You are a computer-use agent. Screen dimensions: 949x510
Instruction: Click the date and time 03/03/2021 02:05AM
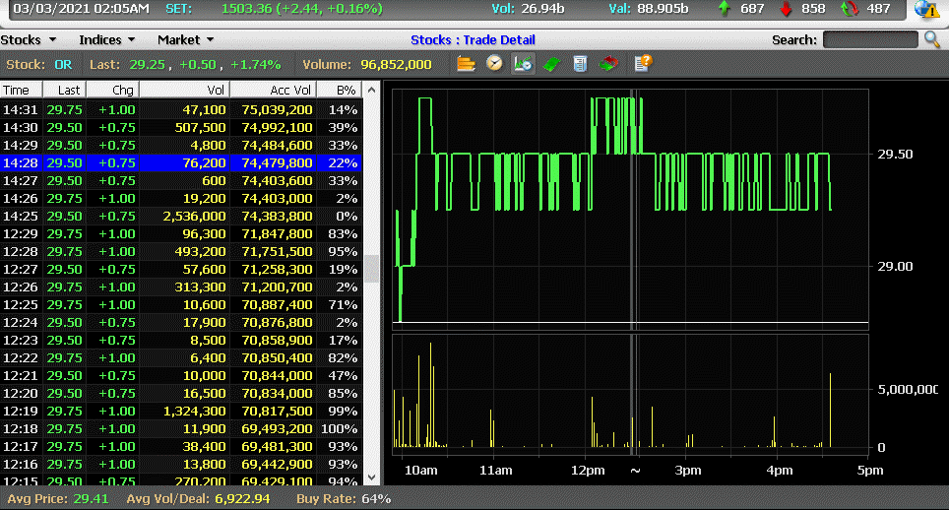pyautogui.click(x=81, y=9)
